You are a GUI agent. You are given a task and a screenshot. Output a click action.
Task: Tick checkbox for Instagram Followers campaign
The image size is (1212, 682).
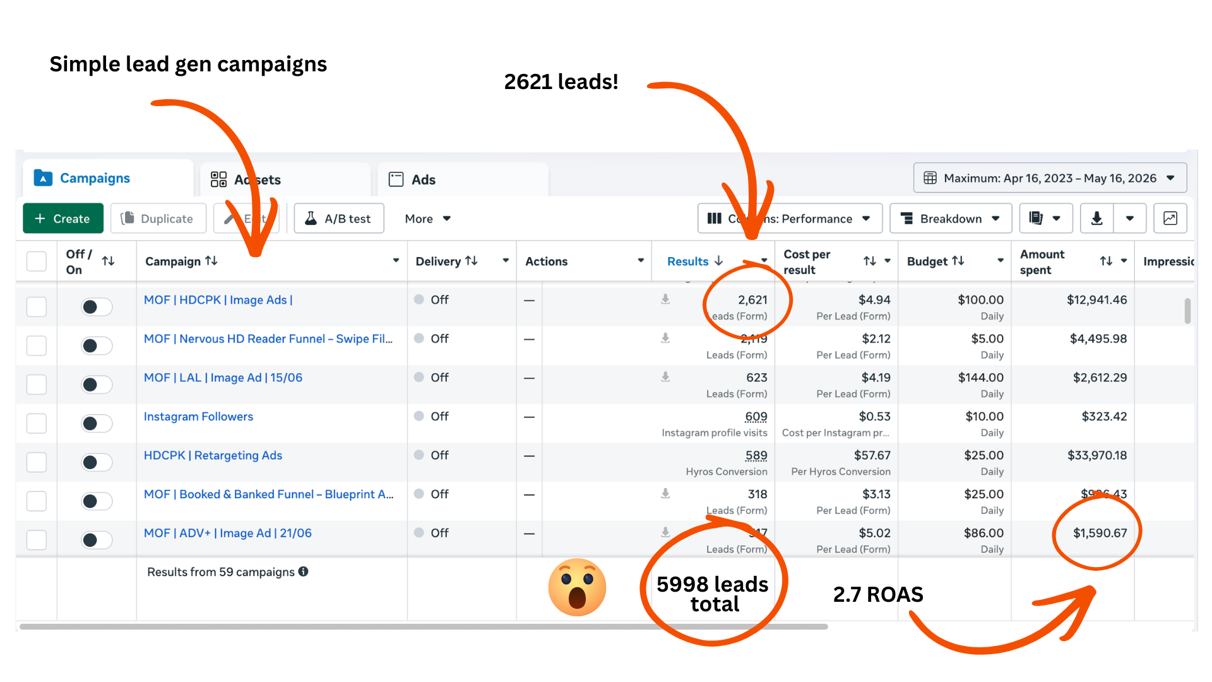(x=37, y=423)
